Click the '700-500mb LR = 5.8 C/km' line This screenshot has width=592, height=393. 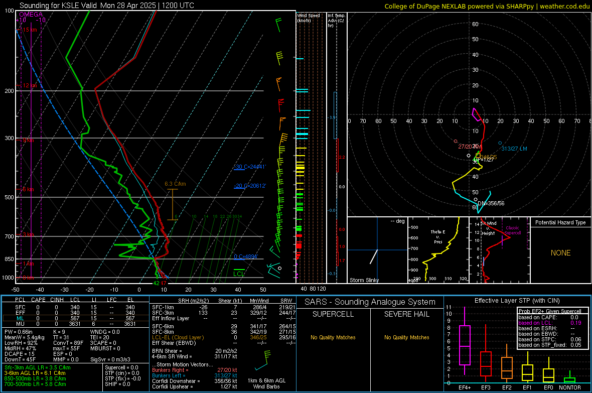coord(35,384)
